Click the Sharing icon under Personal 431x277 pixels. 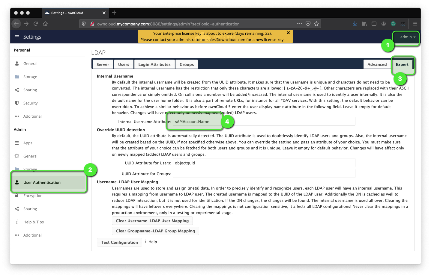[x=17, y=90]
